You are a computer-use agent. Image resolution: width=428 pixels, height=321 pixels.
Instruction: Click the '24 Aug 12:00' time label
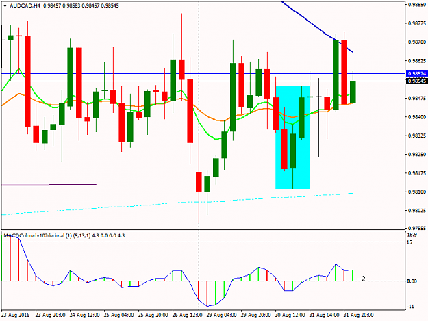click(84, 315)
